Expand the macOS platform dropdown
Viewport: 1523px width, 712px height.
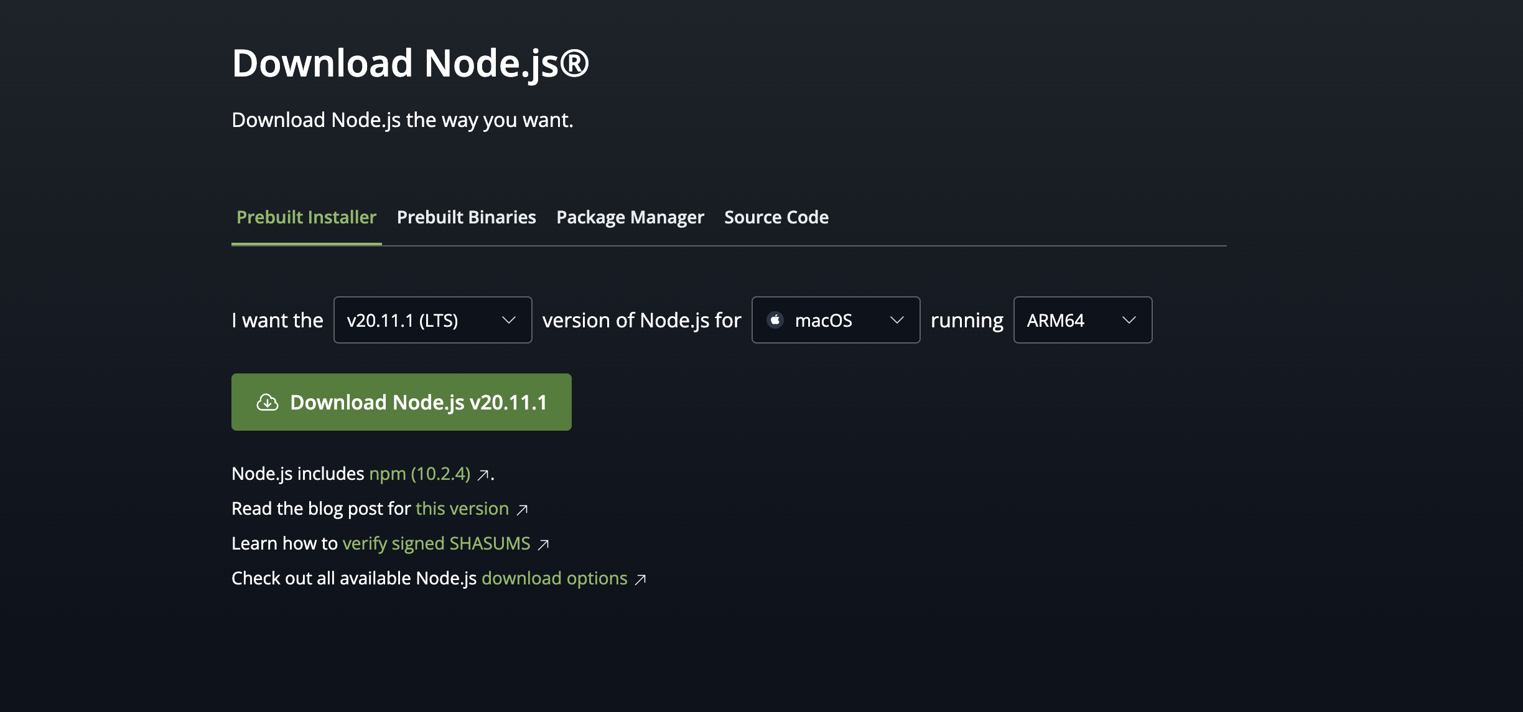click(x=836, y=320)
